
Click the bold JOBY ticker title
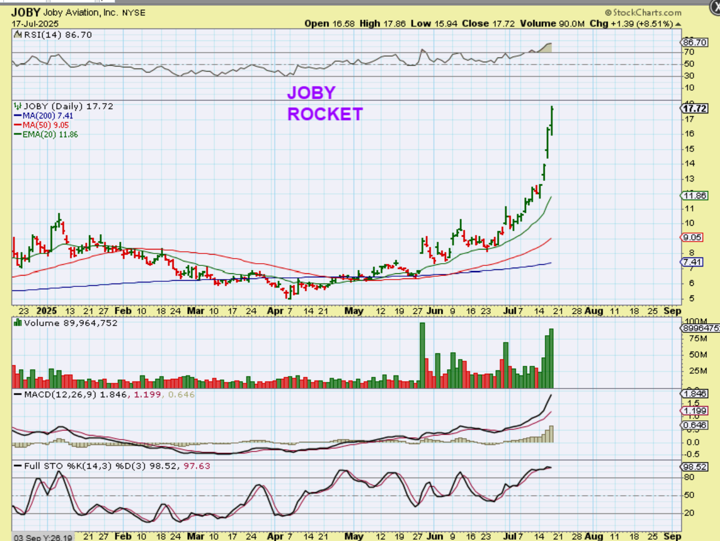point(26,12)
